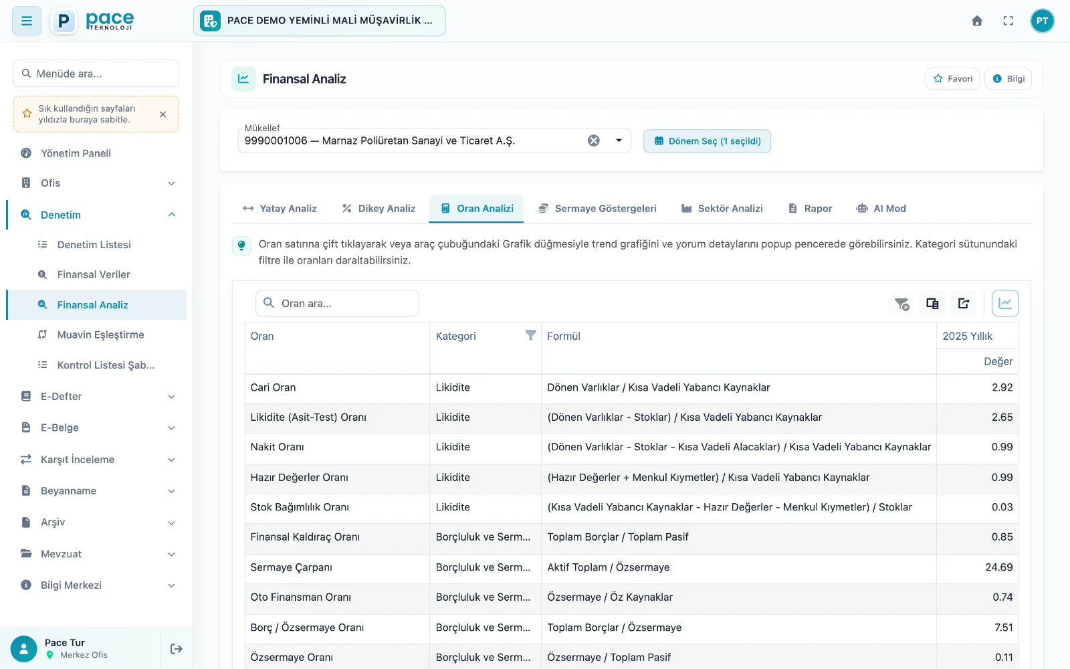Open the Mükellef dropdown arrow
The image size is (1070, 669).
(x=619, y=140)
